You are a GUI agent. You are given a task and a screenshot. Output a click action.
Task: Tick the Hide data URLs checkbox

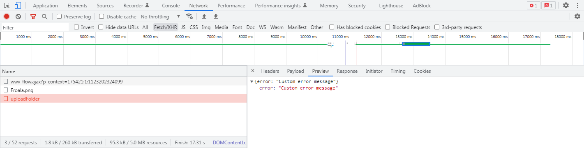click(101, 27)
